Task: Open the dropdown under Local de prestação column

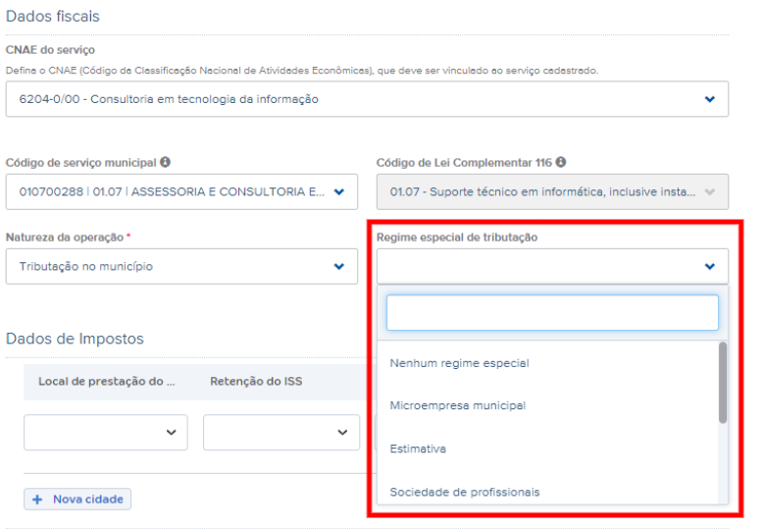Action: (106, 432)
